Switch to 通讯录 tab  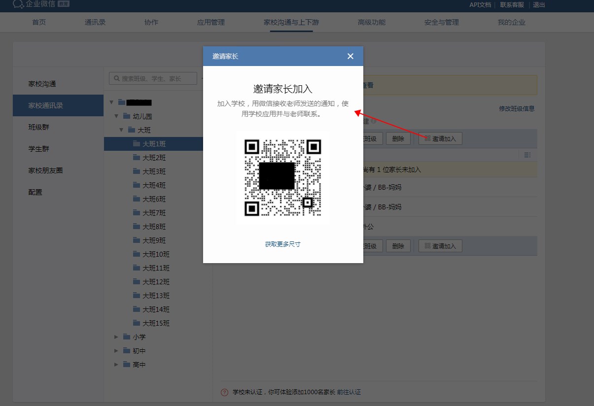pos(95,22)
